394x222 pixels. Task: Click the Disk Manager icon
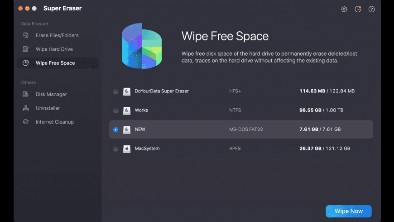[26, 94]
